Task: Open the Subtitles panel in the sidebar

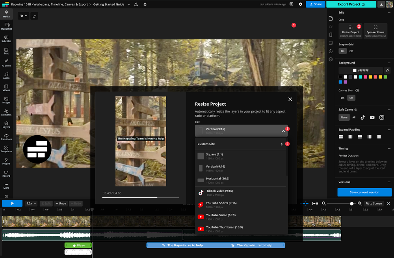Action: (6, 38)
